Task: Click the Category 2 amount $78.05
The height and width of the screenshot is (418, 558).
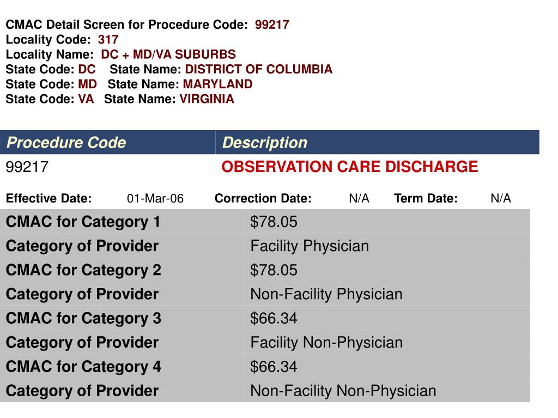Action: coord(274,270)
